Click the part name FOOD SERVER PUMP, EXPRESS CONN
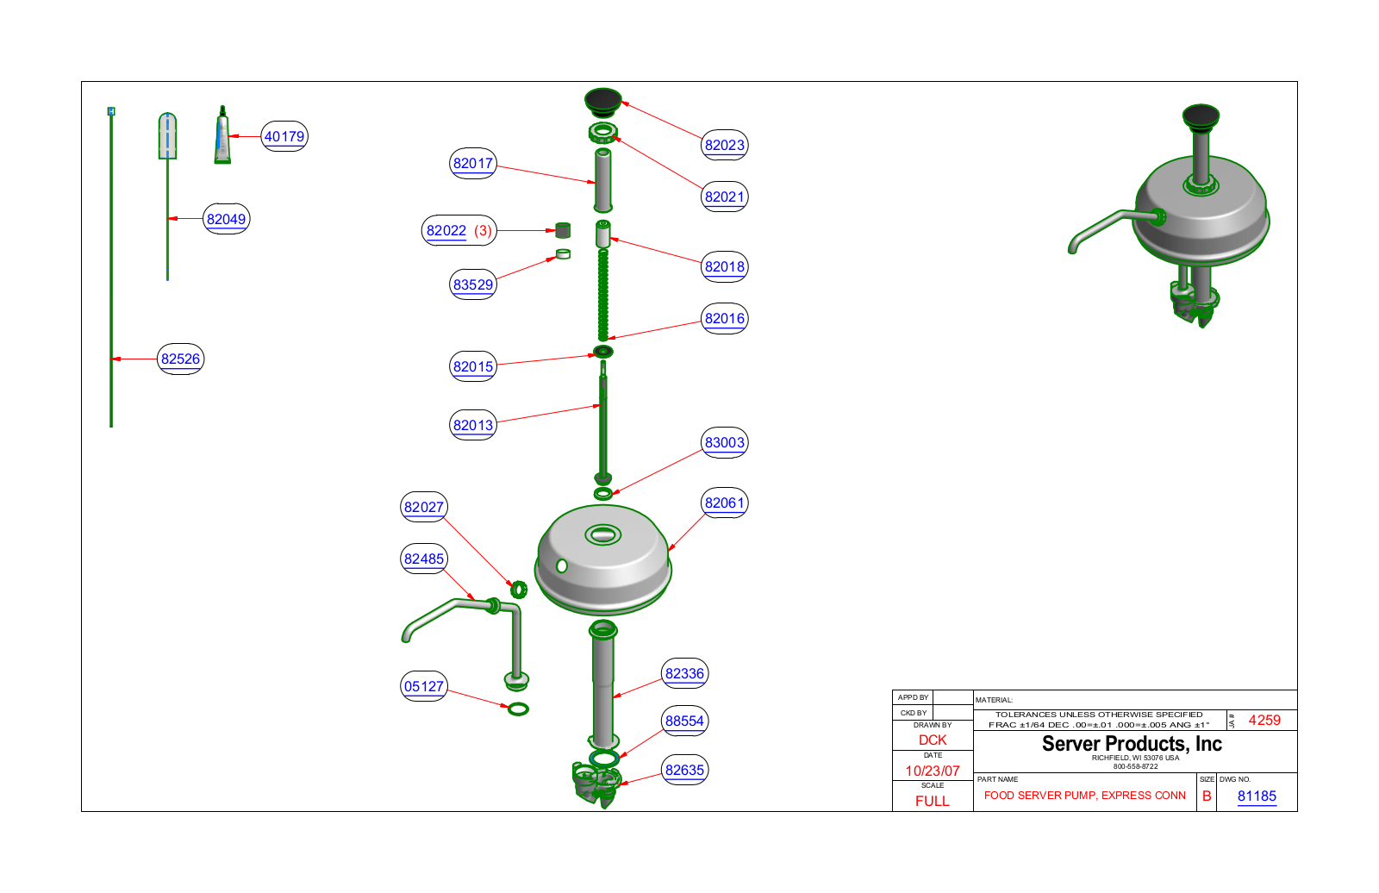1379x893 pixels. pos(1085,796)
